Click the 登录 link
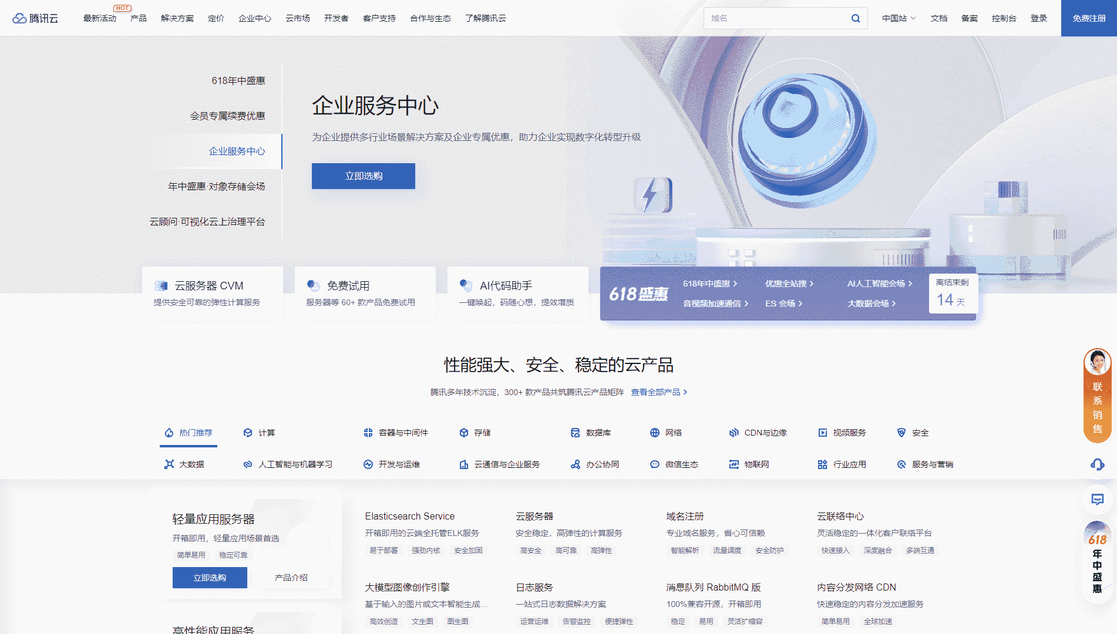 [x=1039, y=18]
